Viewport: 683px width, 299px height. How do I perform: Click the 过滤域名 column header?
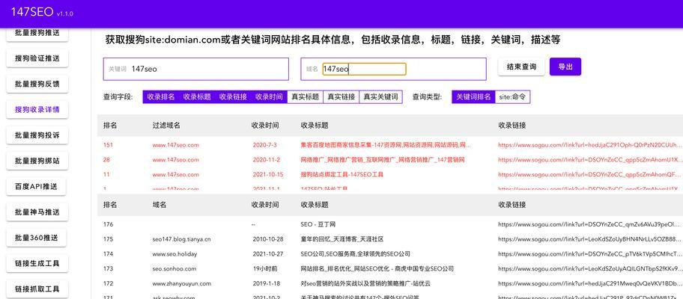pyautogui.click(x=166, y=126)
